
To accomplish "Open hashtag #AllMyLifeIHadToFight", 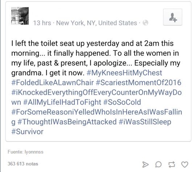I will click(62, 102).
